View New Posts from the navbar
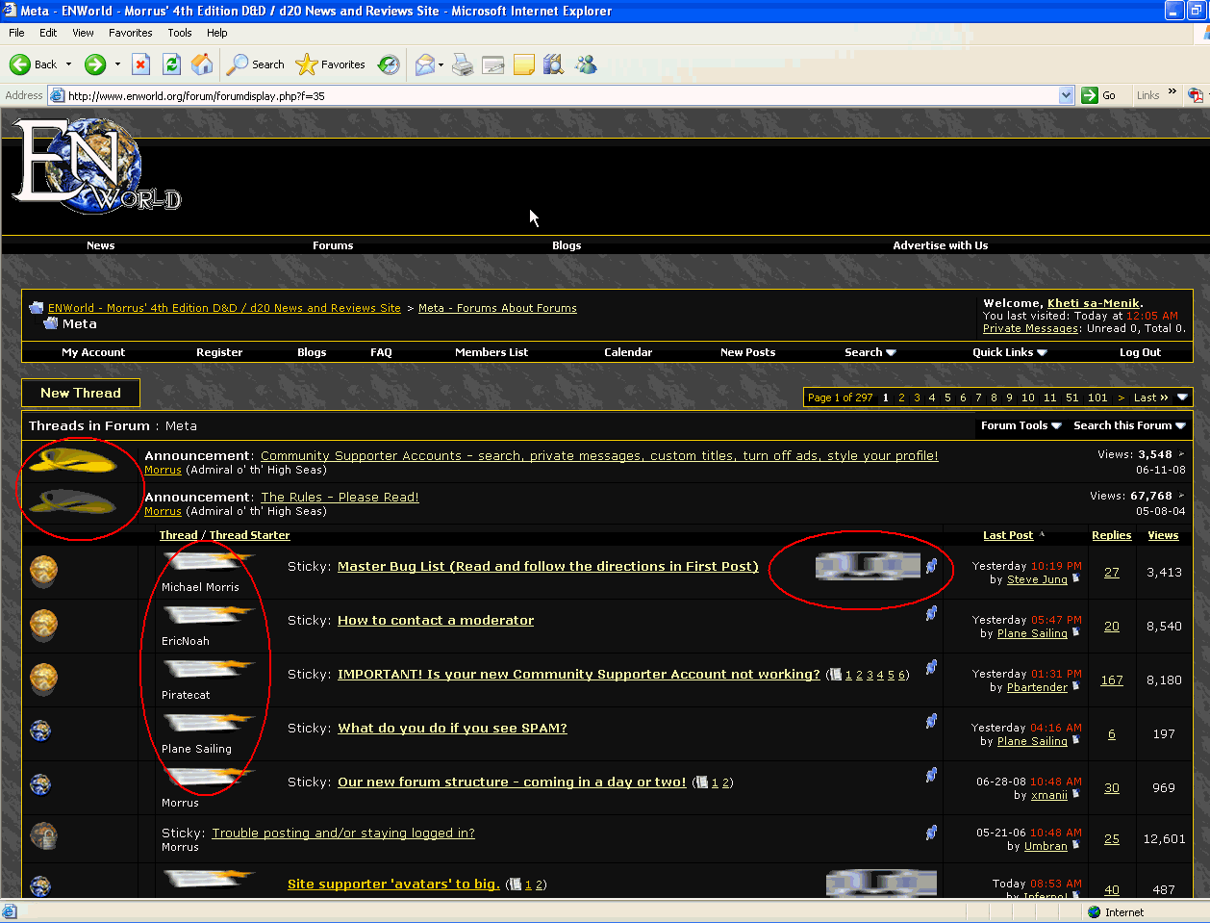 click(x=747, y=352)
